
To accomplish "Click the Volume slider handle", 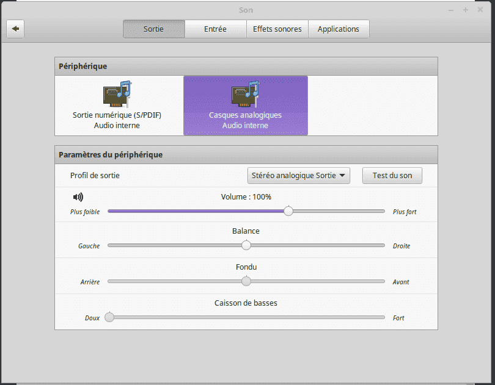I will pyautogui.click(x=288, y=211).
